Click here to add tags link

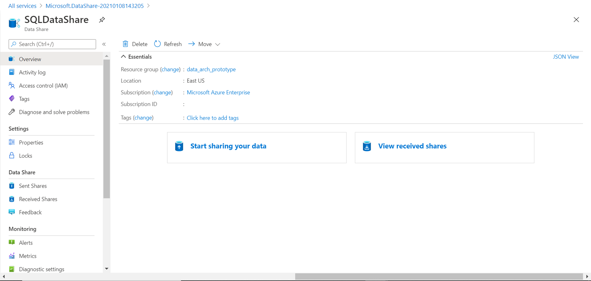[x=213, y=118]
